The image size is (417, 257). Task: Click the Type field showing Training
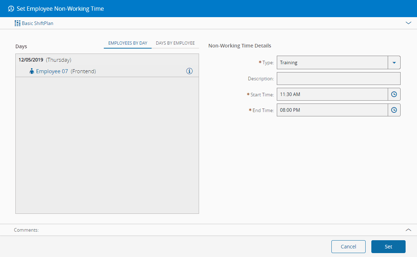tap(332, 62)
